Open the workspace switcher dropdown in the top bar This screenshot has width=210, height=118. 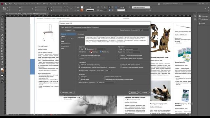point(171,4)
